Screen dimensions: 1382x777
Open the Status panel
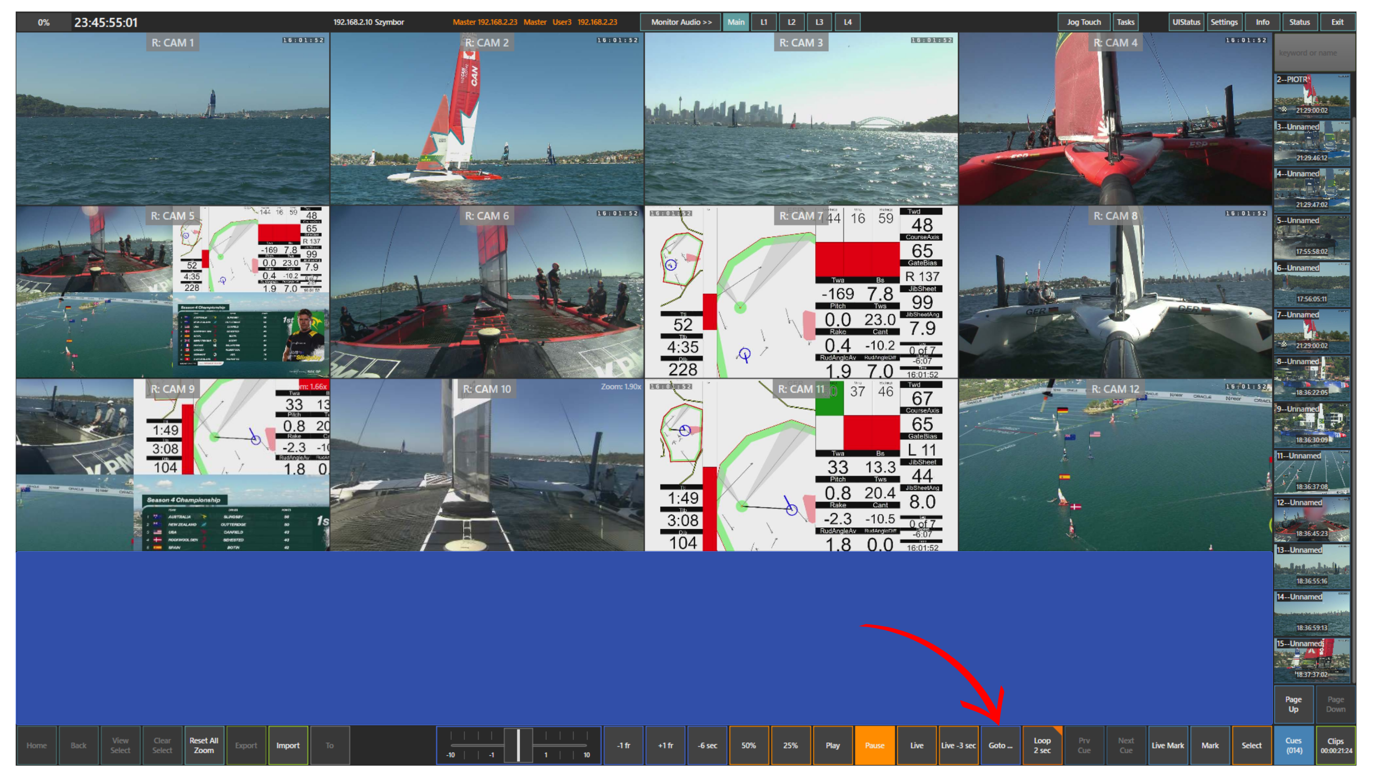coord(1299,22)
